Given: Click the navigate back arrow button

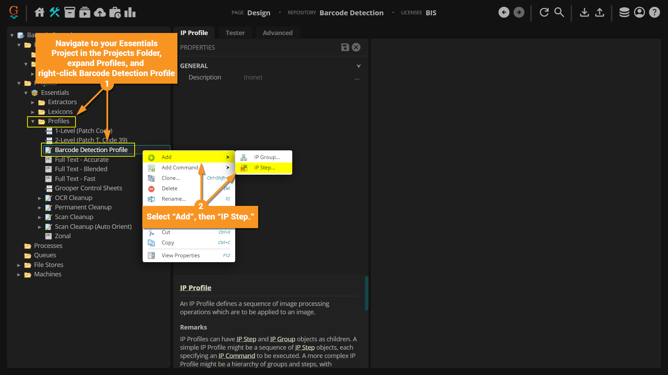Looking at the screenshot, I should tap(503, 12).
